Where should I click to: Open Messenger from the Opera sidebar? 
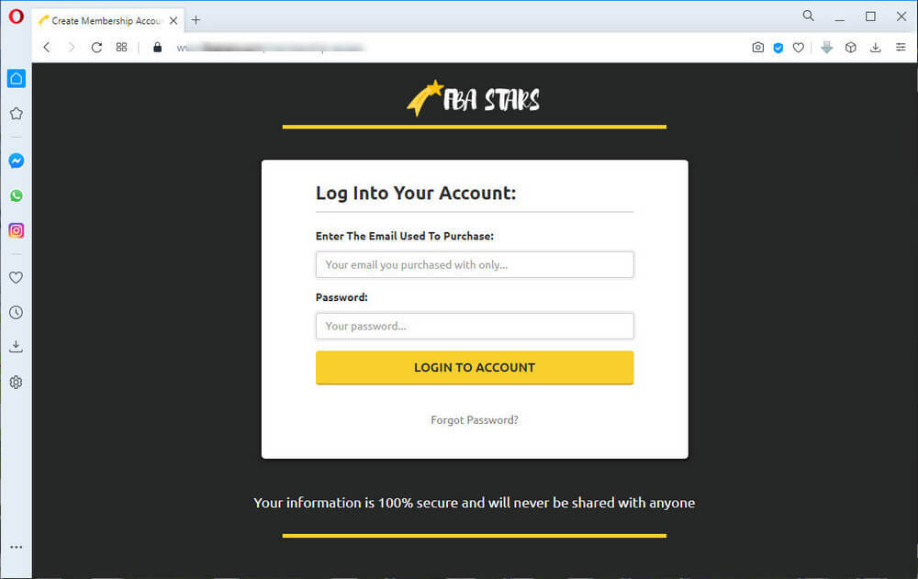tap(17, 161)
